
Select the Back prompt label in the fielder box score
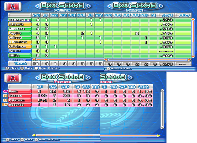[29, 68]
